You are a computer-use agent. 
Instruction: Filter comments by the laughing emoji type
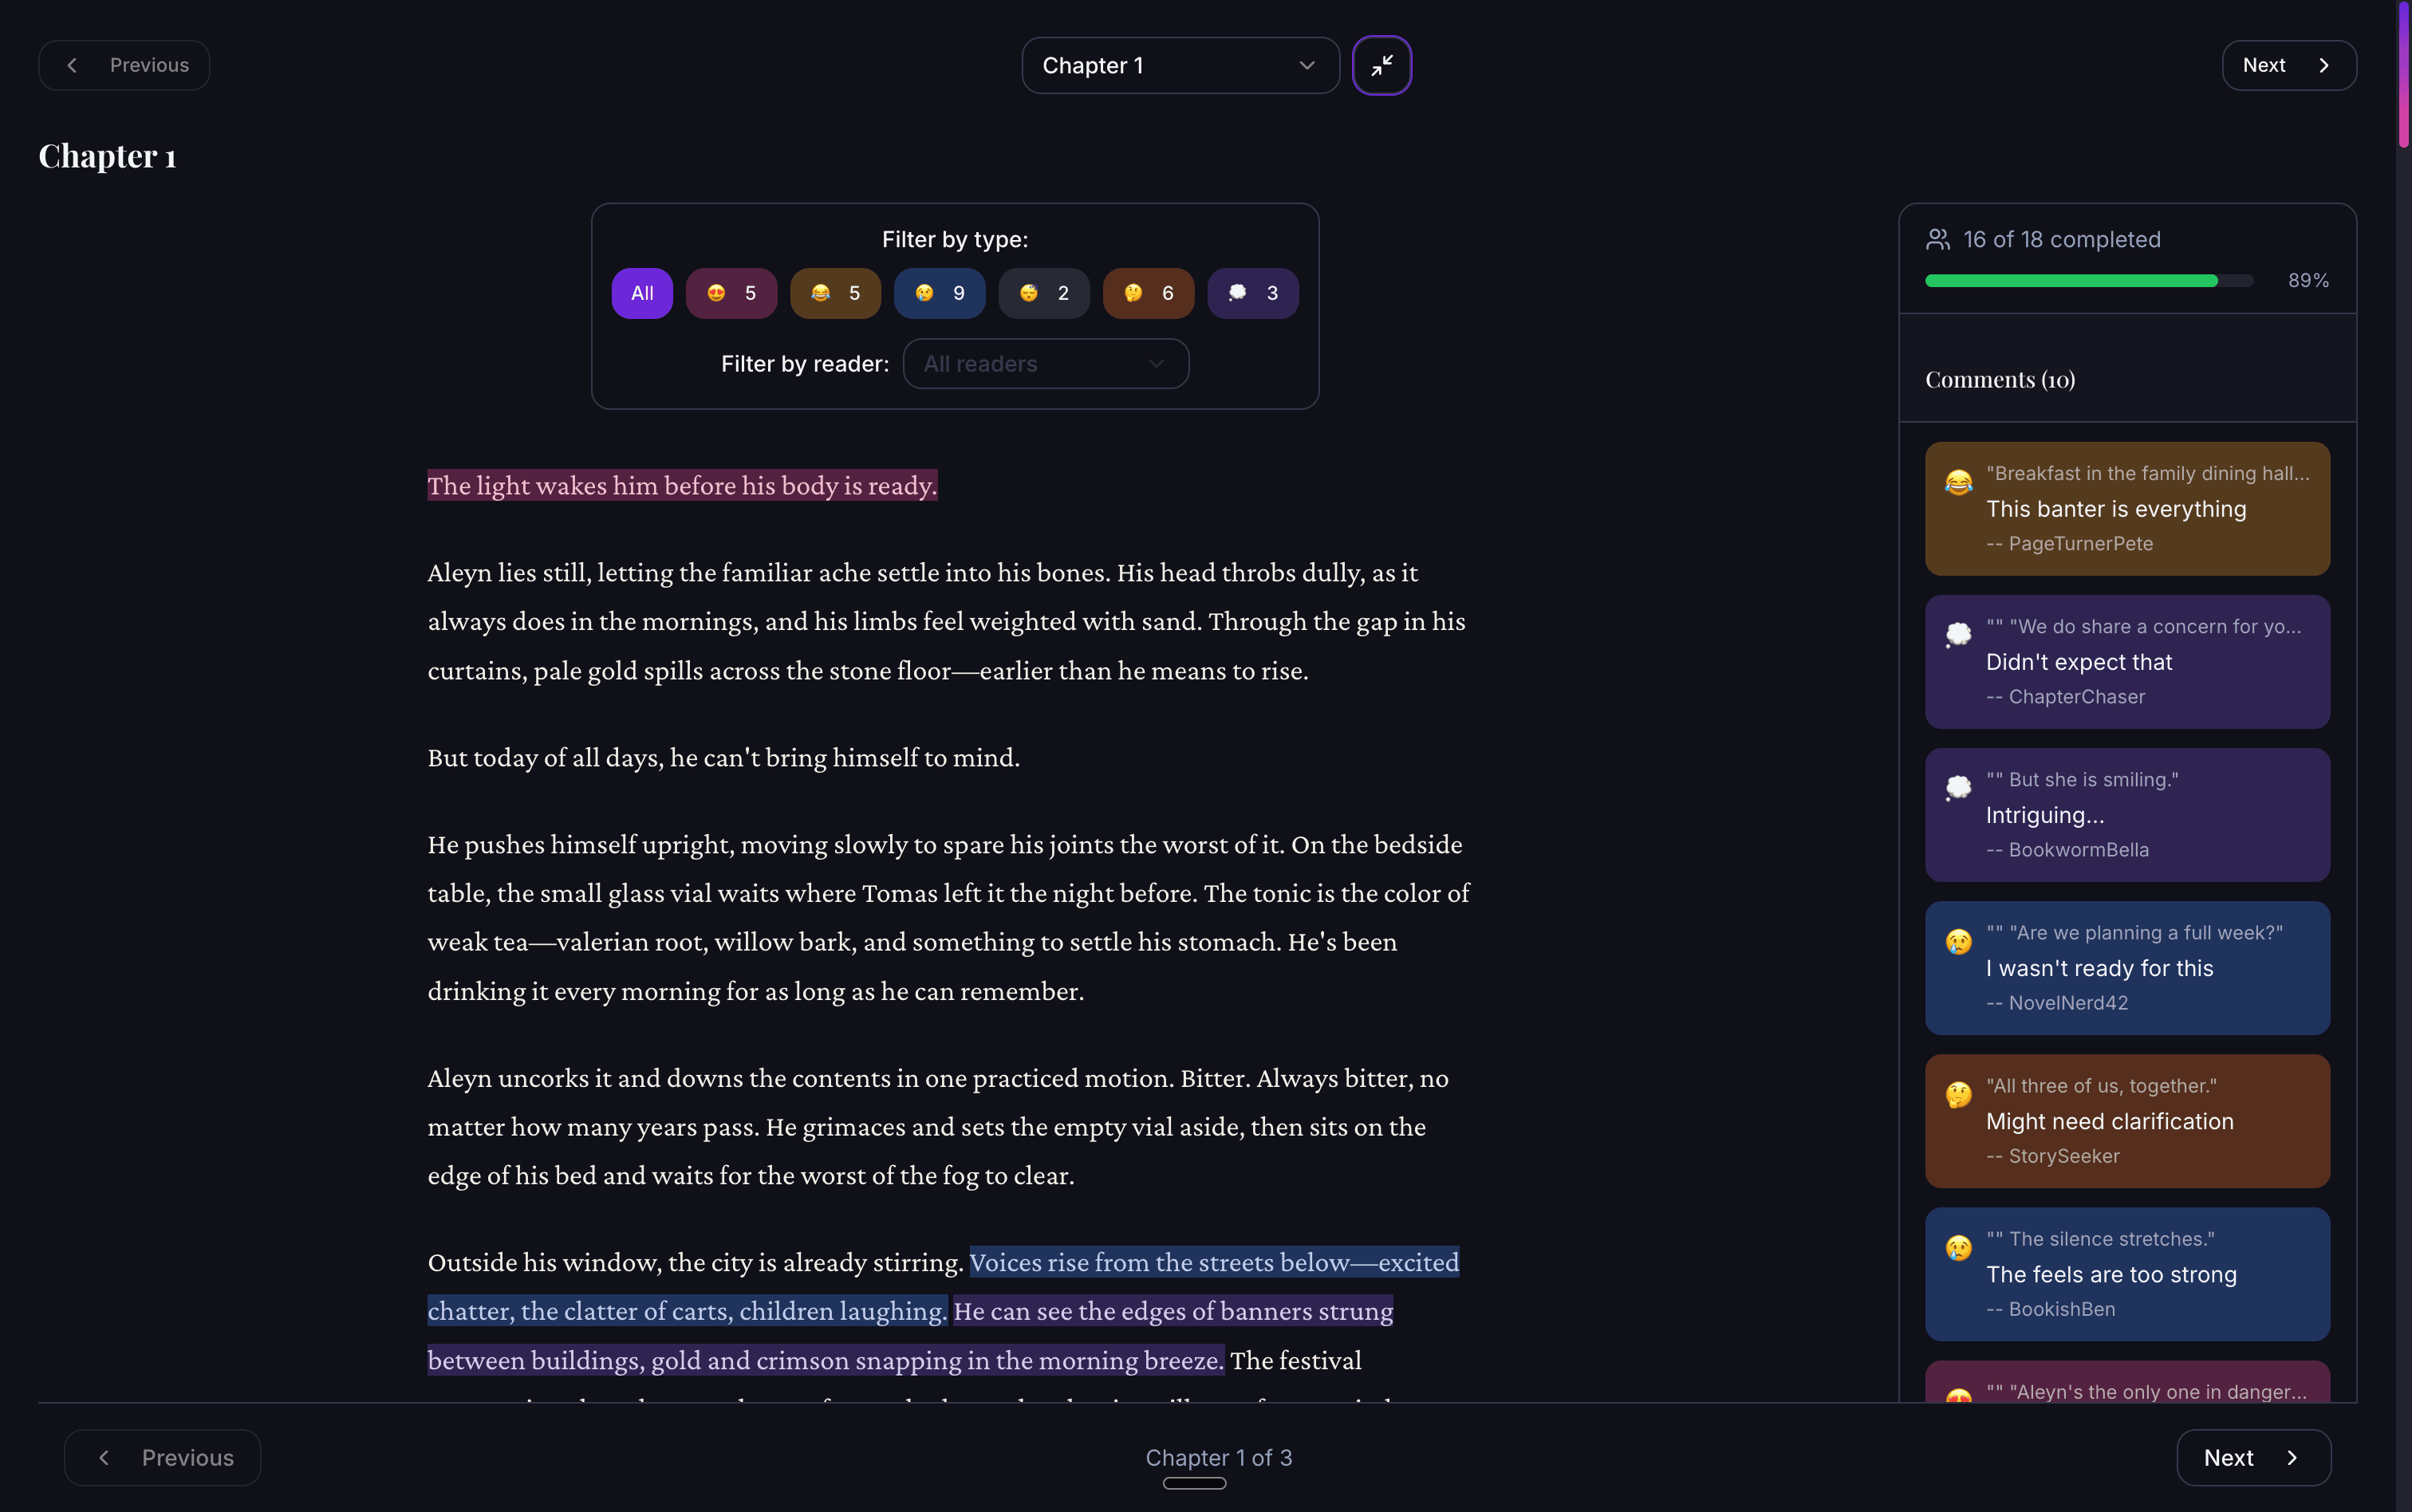coord(835,293)
